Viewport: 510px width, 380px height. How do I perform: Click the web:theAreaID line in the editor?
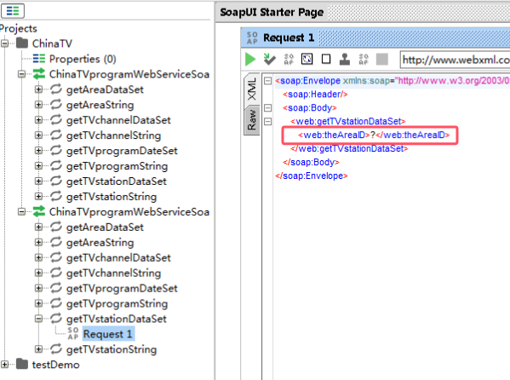coord(374,135)
